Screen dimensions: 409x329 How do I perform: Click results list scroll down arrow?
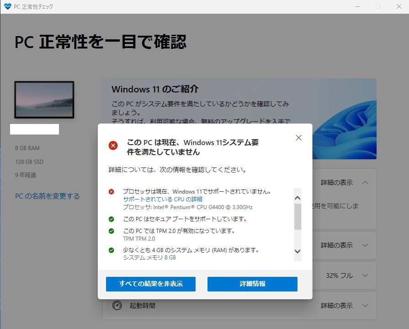tap(297, 251)
